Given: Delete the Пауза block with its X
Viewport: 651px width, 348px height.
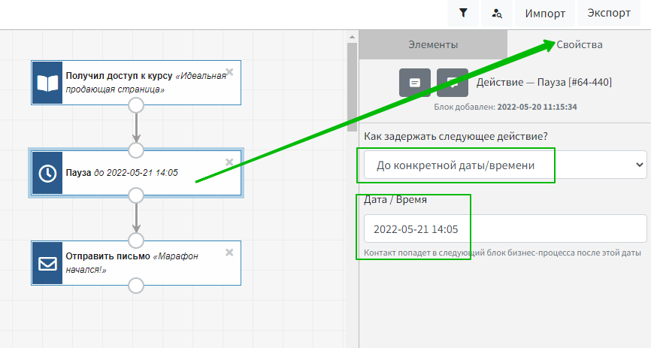Looking at the screenshot, I should [230, 162].
